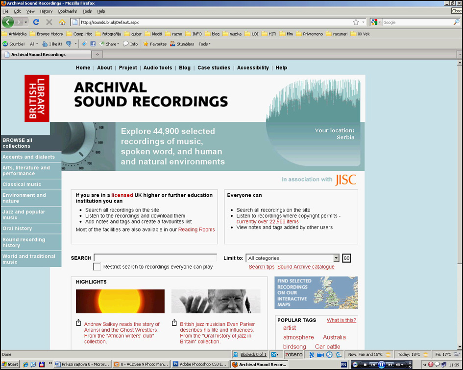The width and height of the screenshot is (463, 370).
Task: Expand the StumbleUpon Tools dropdown
Action: click(204, 44)
